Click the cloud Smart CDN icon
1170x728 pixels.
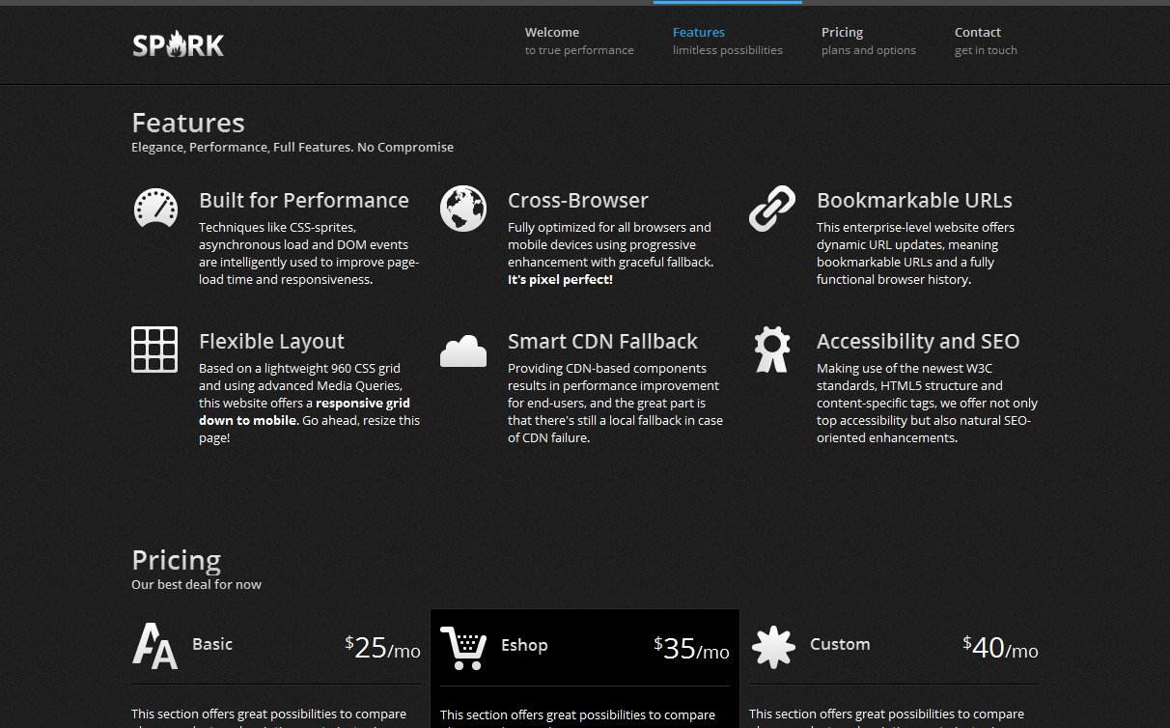tap(463, 351)
